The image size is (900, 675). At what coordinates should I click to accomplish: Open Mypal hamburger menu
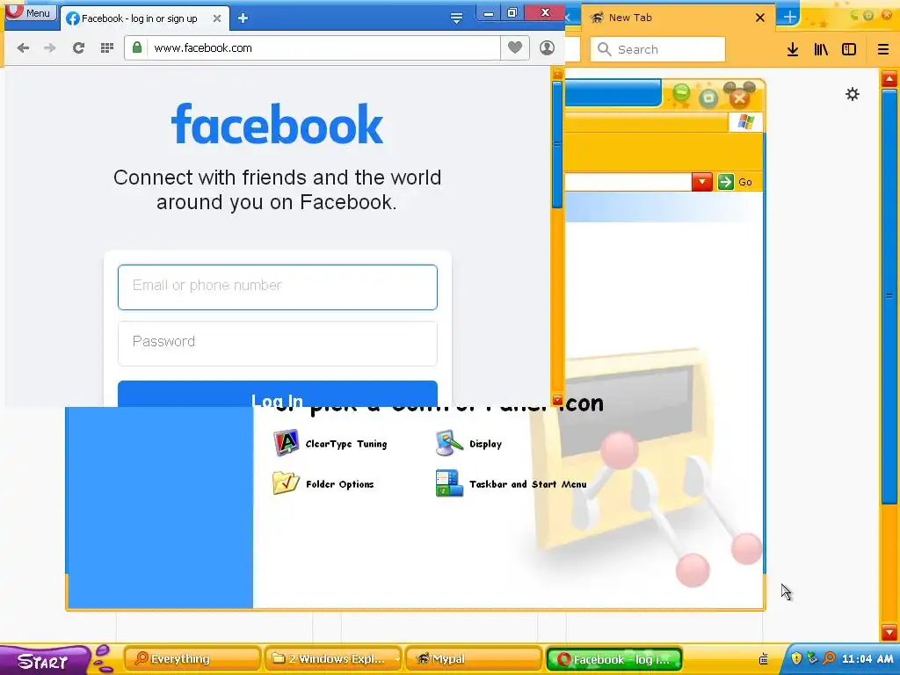[x=882, y=49]
